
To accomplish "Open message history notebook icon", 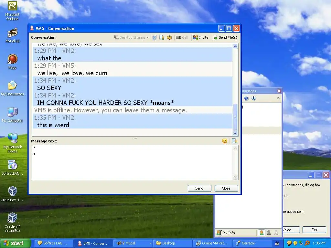I will click(155, 37).
